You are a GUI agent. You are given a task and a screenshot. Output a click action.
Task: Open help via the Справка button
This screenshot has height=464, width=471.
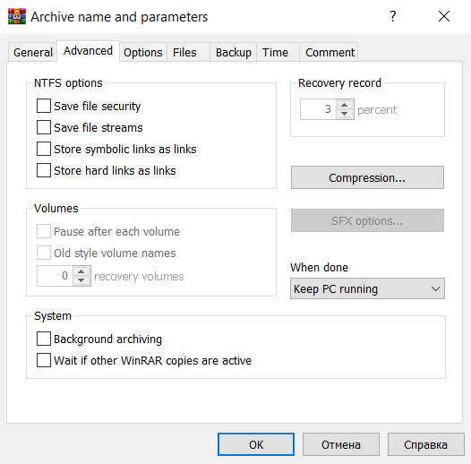[x=425, y=444]
